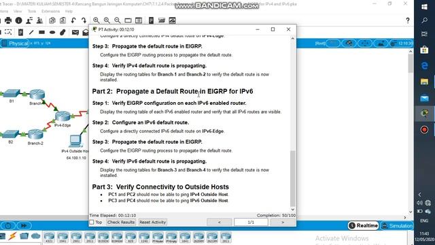
Task: Click the Power Cycle Devices button
Action: tap(8, 225)
